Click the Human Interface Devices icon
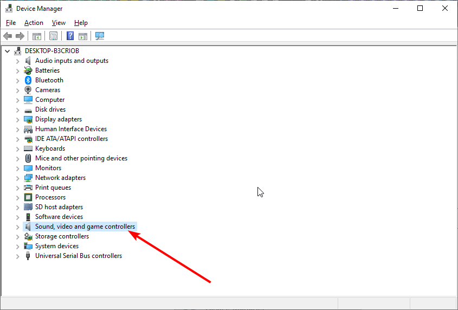Image resolution: width=458 pixels, height=310 pixels. coord(28,129)
